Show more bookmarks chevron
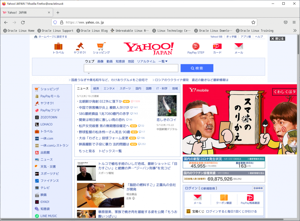This screenshot has height=221, width=300. (x=295, y=30)
